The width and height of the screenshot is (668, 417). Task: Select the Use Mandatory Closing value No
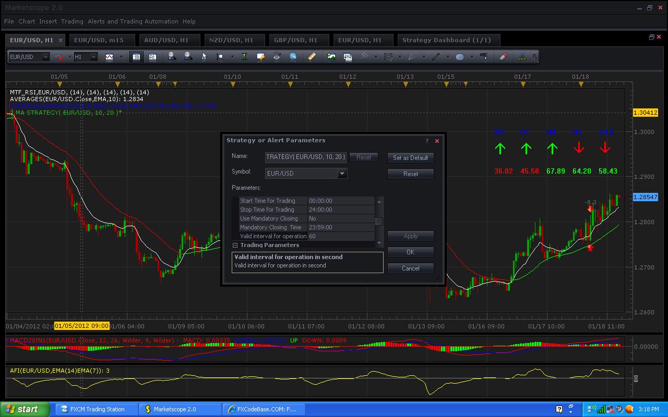pos(341,218)
